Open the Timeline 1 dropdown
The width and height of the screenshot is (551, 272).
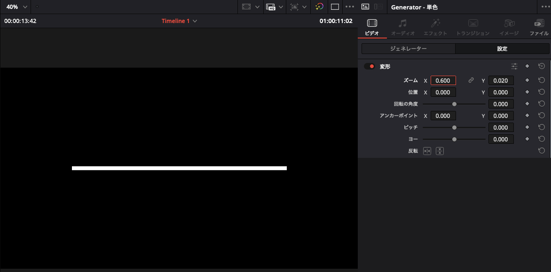coord(179,21)
